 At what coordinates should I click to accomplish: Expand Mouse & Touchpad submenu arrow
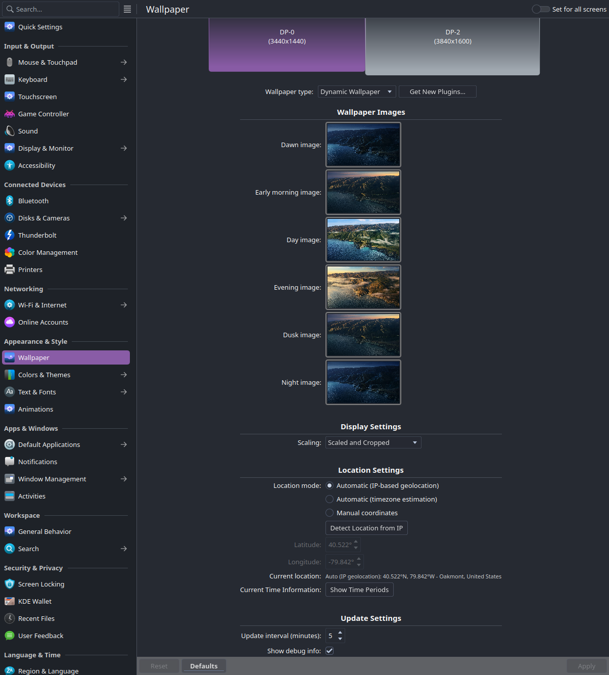124,62
